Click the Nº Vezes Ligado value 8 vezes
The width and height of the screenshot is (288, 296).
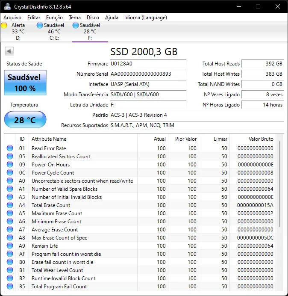click(262, 95)
